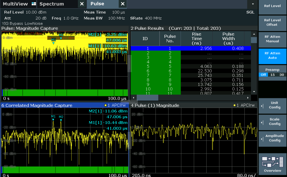
Task: Set Preamp to 30
Action: coord(281,75)
